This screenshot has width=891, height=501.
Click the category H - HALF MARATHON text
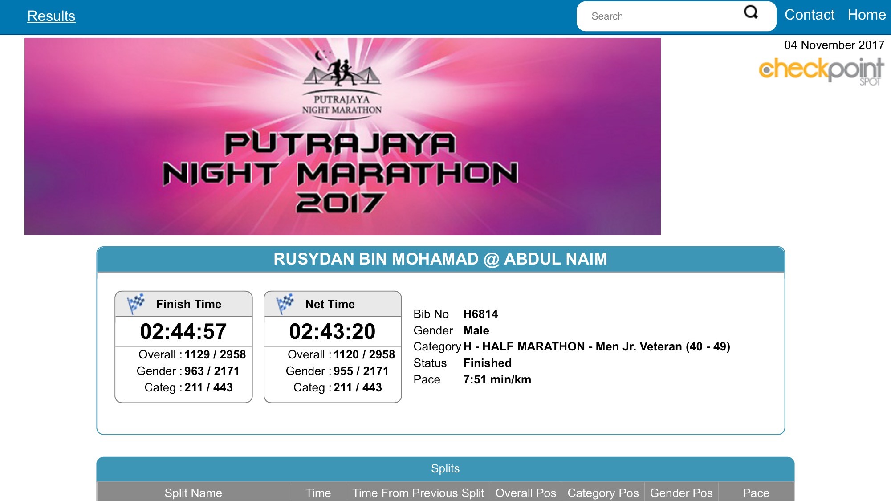(597, 346)
